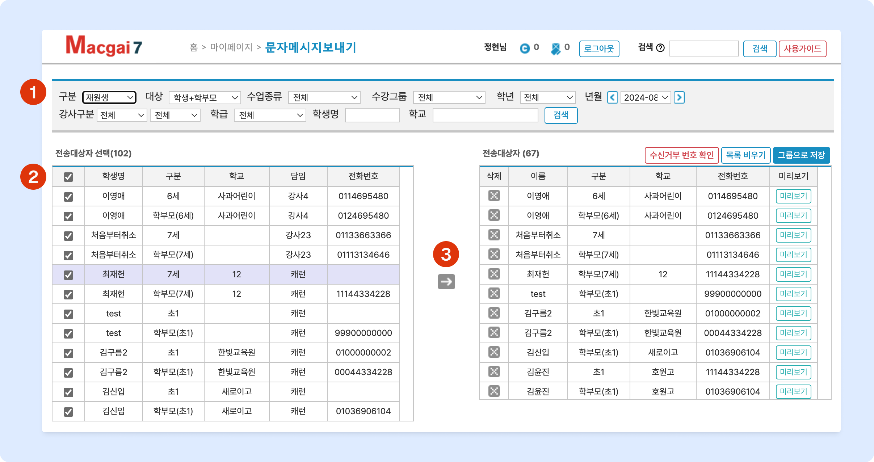The image size is (874, 462).
Task: Click the blue C coin icon
Action: click(524, 48)
